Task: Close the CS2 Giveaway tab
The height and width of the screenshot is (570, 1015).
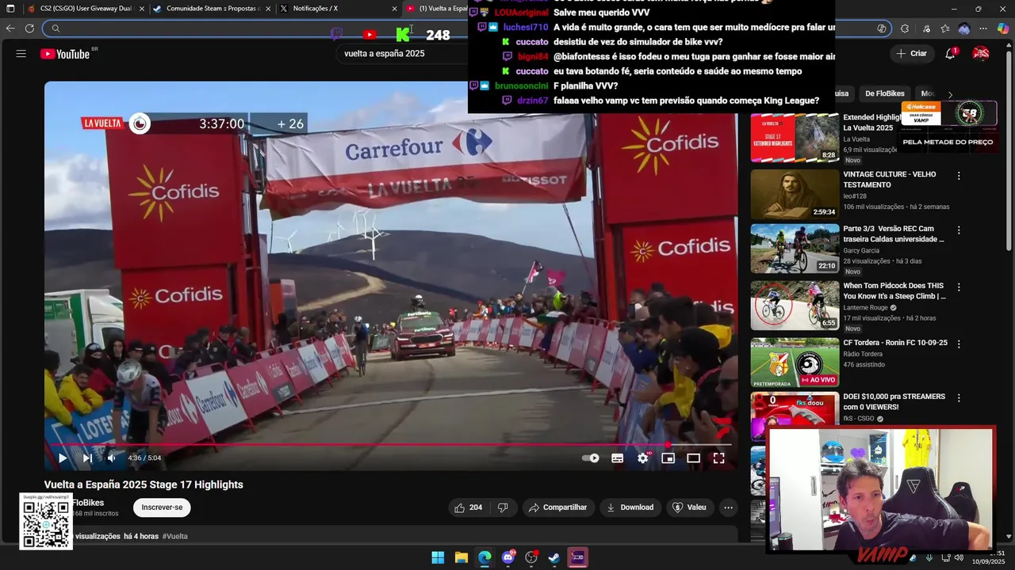Action: [x=141, y=9]
